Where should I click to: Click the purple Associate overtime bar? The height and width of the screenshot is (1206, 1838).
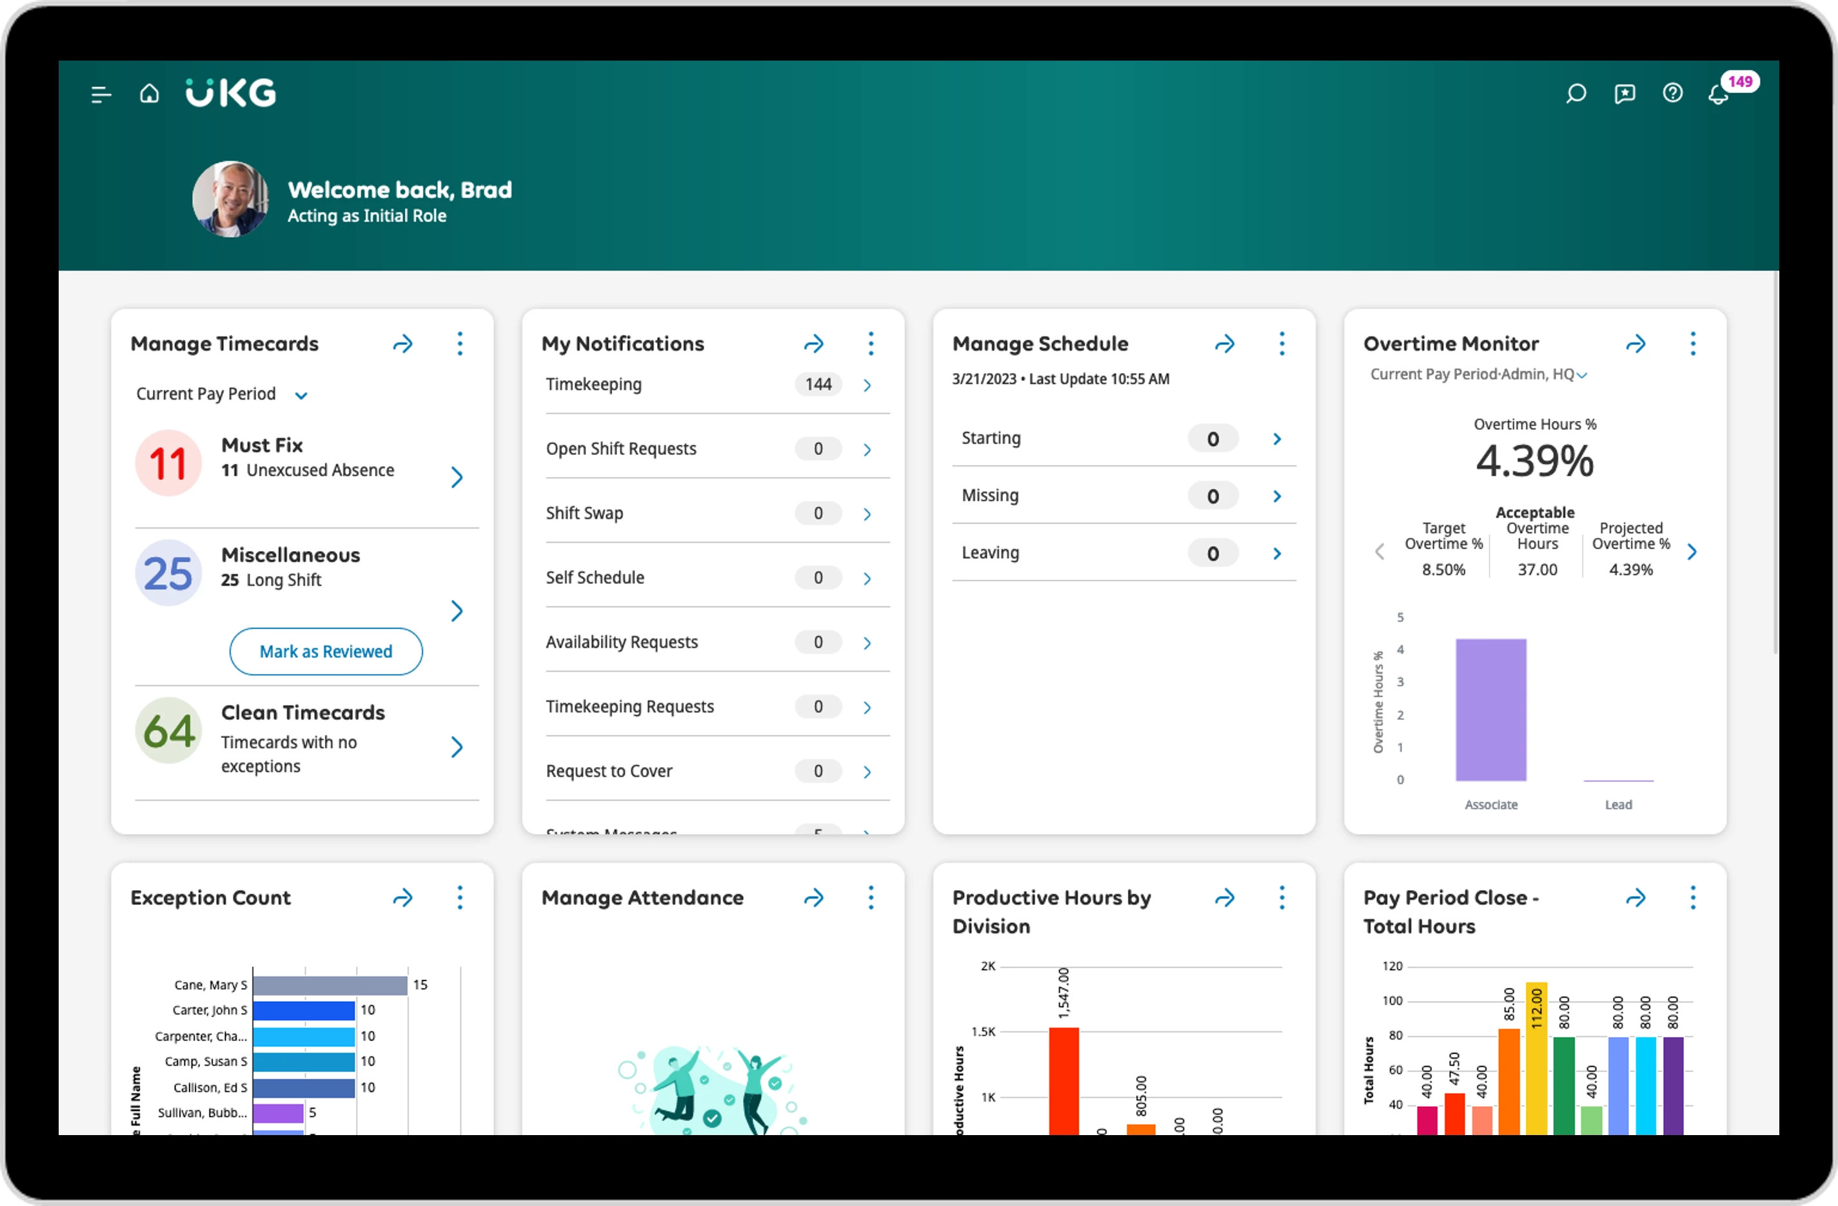tap(1490, 710)
